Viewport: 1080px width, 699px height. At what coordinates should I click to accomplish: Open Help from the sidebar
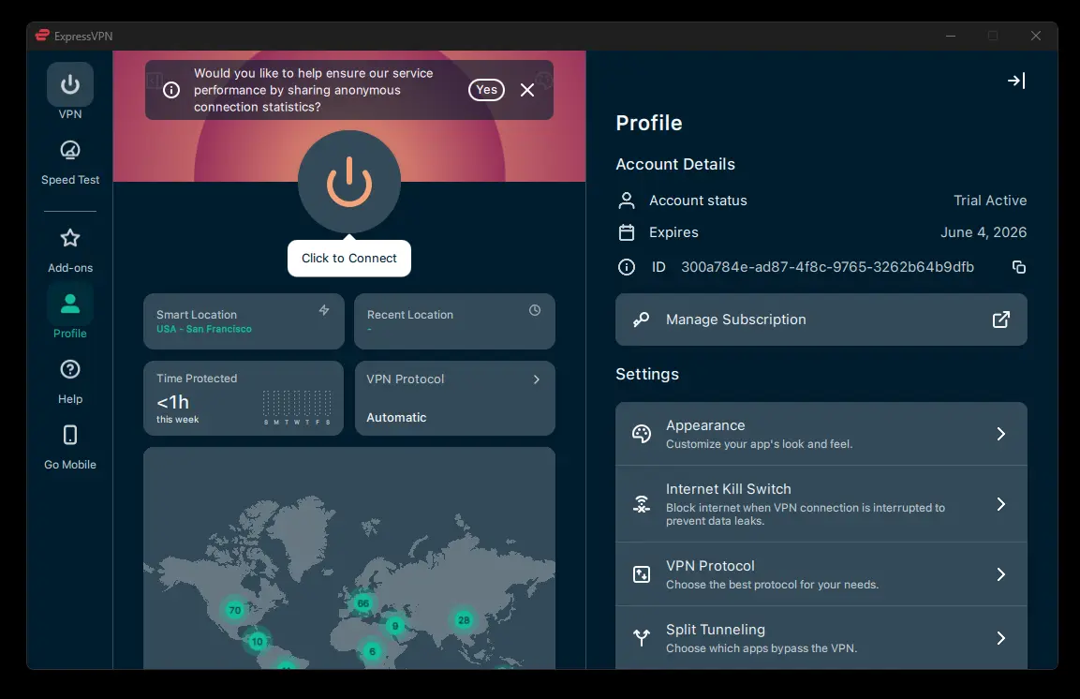pyautogui.click(x=70, y=382)
